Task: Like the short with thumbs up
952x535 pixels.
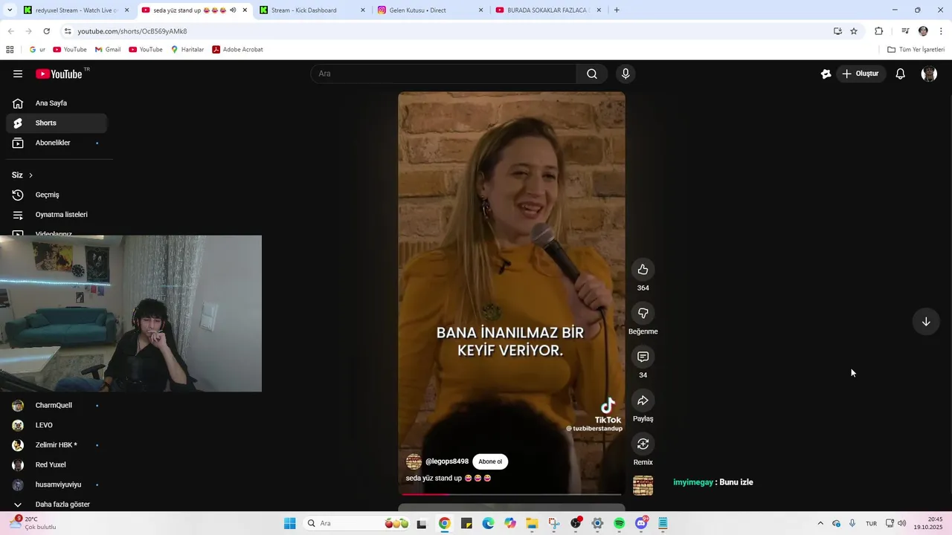Action: (x=643, y=270)
